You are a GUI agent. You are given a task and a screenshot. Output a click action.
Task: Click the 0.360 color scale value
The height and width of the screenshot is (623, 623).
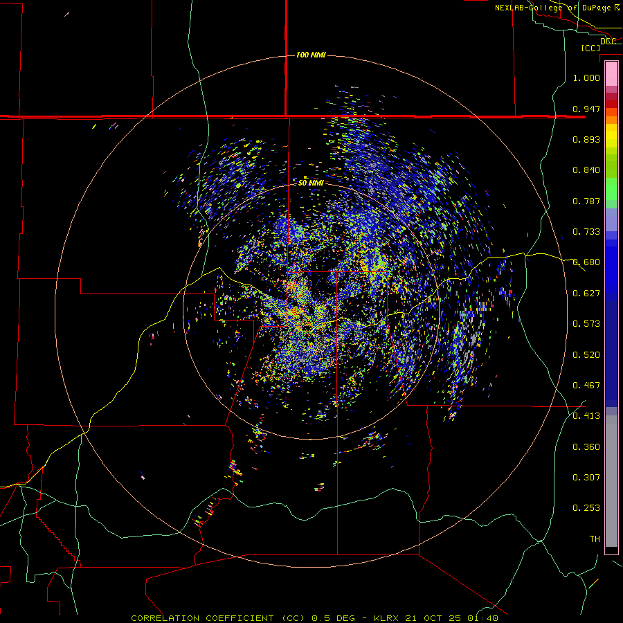(586, 447)
